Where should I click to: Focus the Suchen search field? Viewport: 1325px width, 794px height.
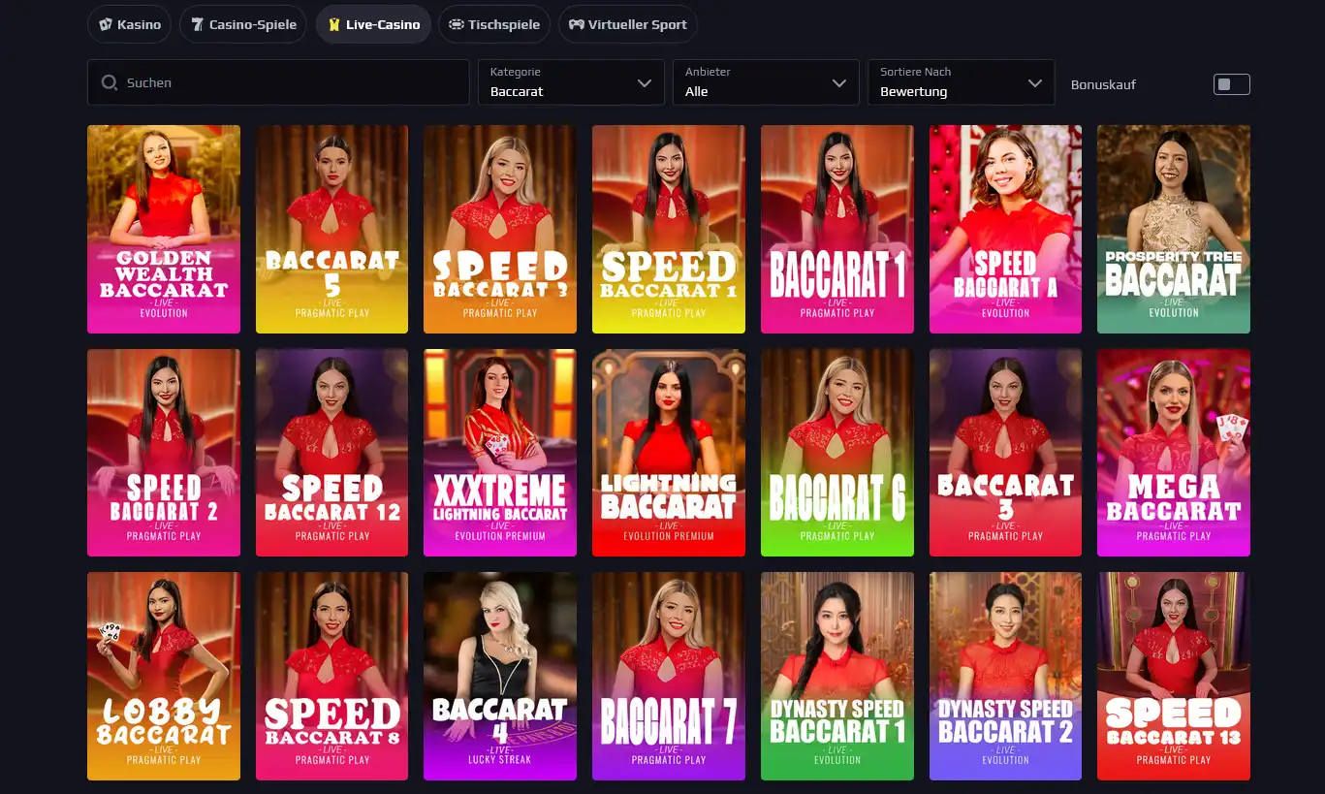[278, 82]
